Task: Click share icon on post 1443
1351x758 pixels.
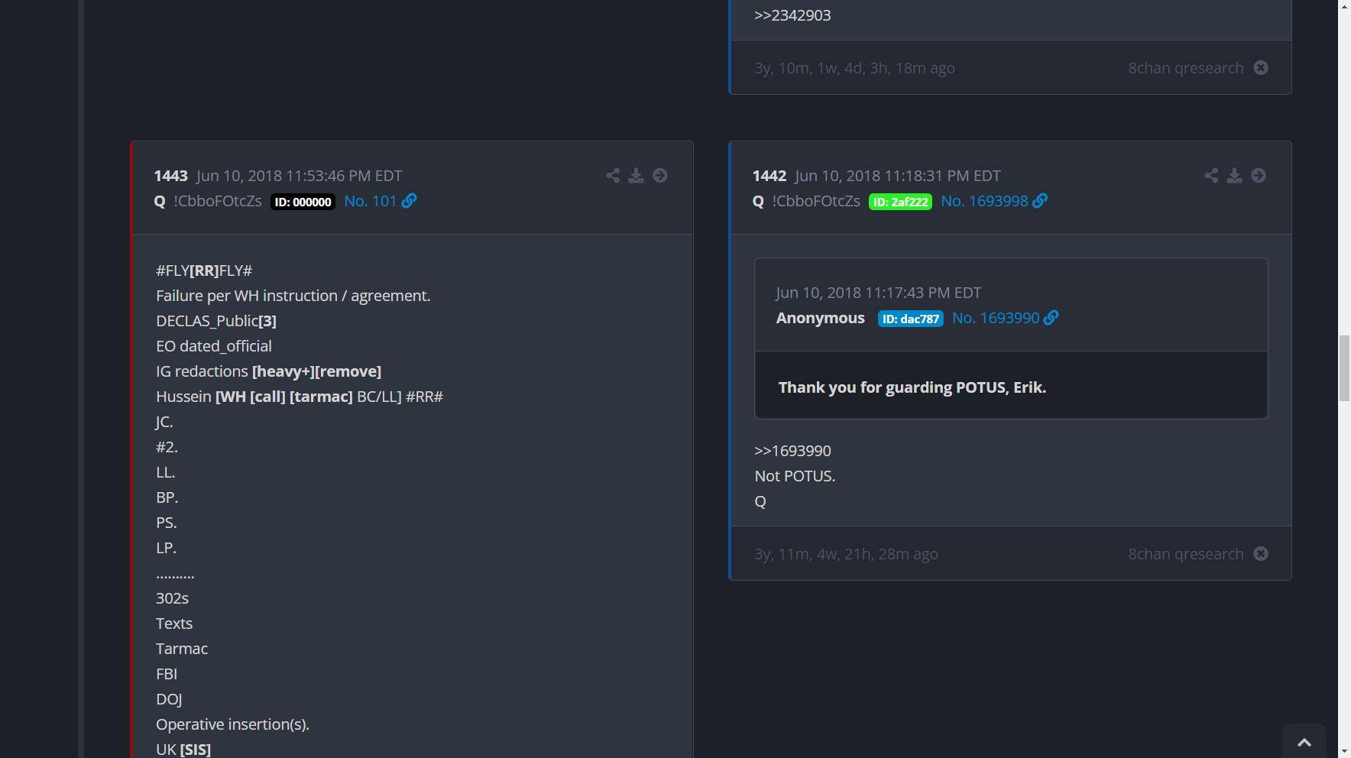Action: pyautogui.click(x=613, y=176)
